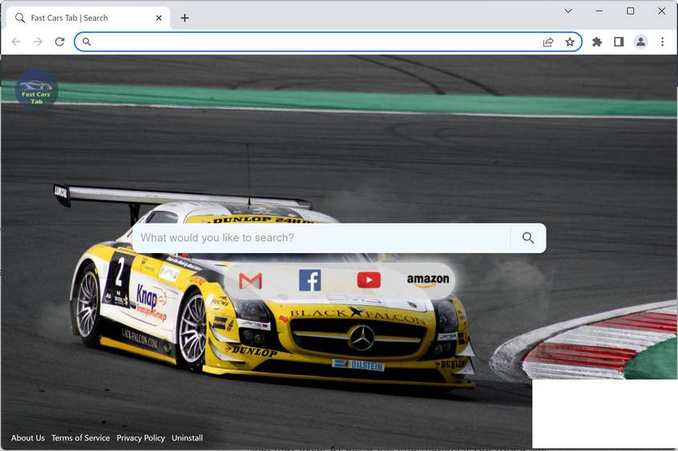Reload the page with the refresh icon
Image resolution: width=678 pixels, height=451 pixels.
point(59,42)
